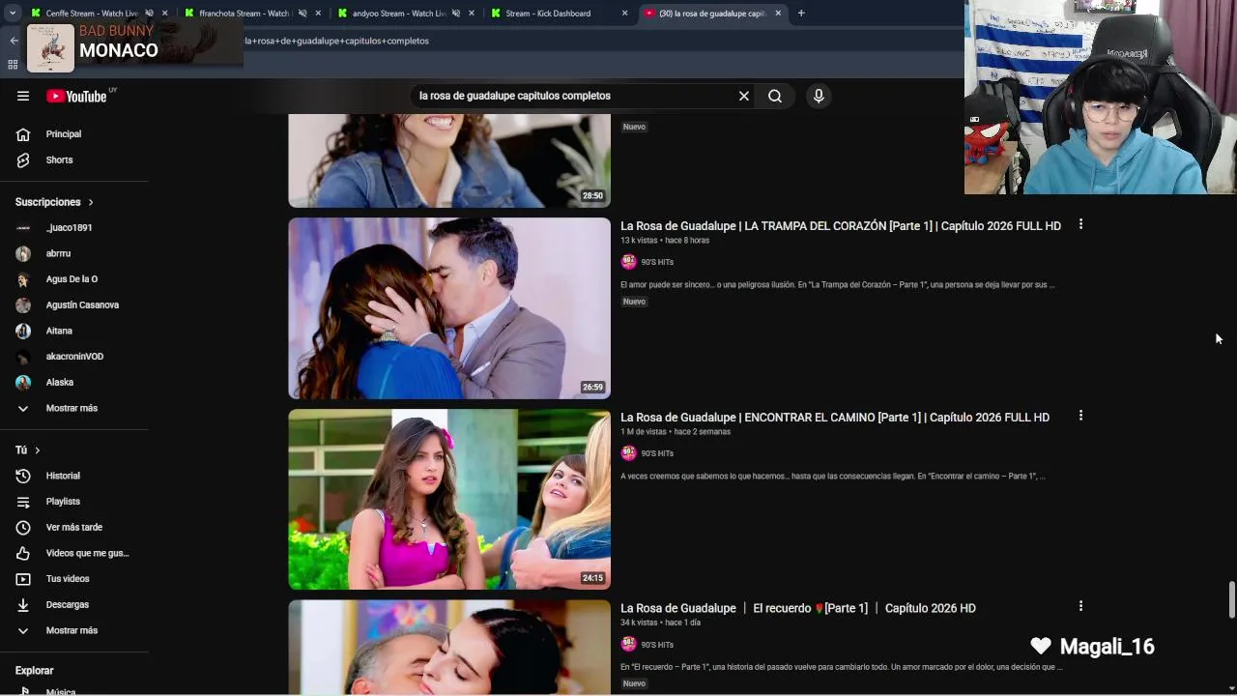Open the browser tab search dropdown
Image resolution: width=1237 pixels, height=696 pixels.
tap(13, 14)
